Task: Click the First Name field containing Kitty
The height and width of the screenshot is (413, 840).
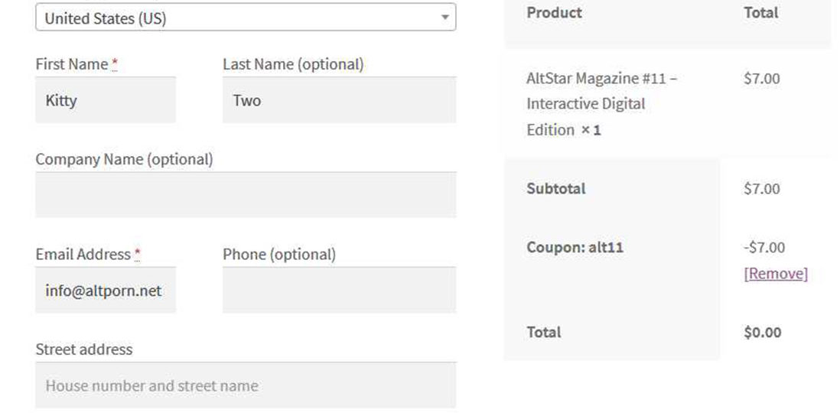Action: click(x=106, y=100)
